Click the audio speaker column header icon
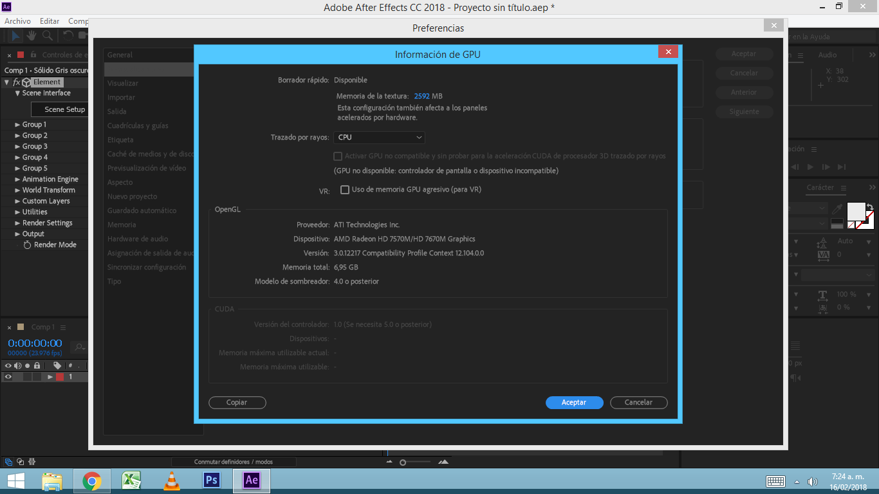This screenshot has width=879, height=494. tap(18, 366)
